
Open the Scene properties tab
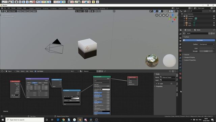tap(180, 47)
